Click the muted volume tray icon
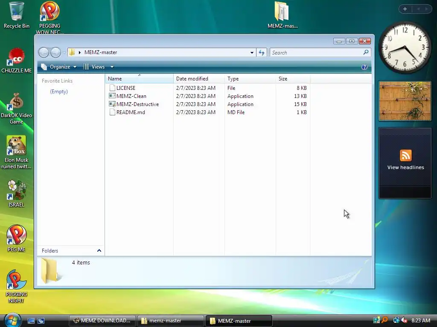Image resolution: width=437 pixels, height=327 pixels. point(404,320)
